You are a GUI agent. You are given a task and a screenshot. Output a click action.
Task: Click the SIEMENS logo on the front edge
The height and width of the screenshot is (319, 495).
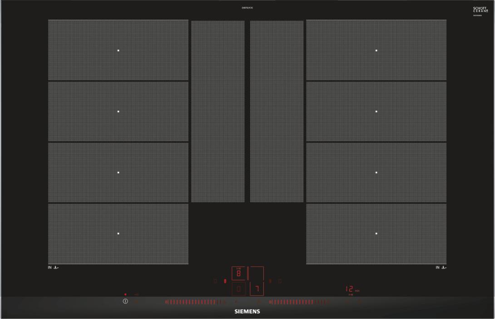[x=247, y=312]
